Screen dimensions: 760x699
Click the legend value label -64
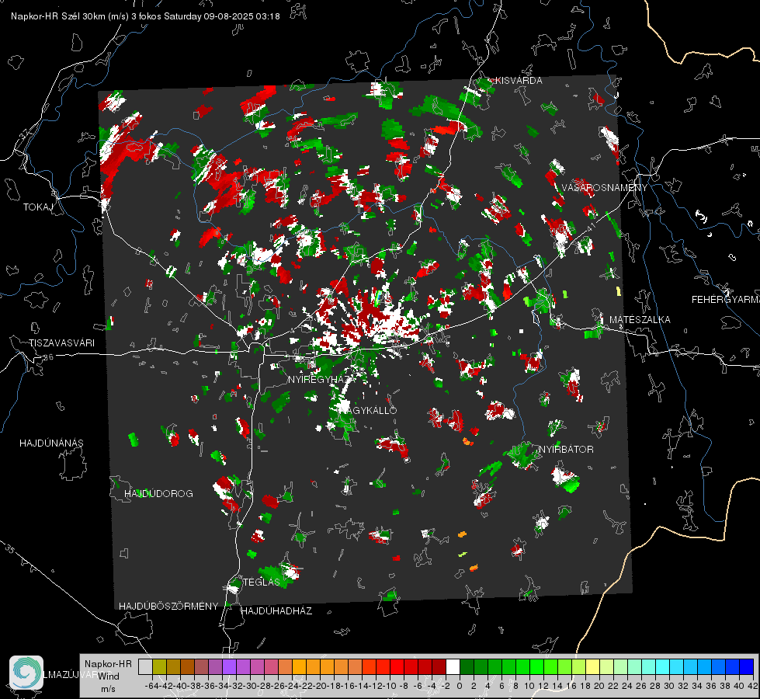coord(152,686)
